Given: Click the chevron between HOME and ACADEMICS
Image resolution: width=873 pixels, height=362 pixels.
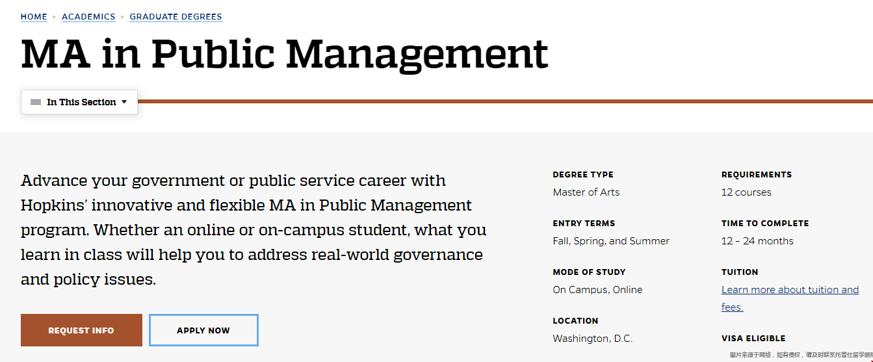Looking at the screenshot, I should [x=55, y=17].
